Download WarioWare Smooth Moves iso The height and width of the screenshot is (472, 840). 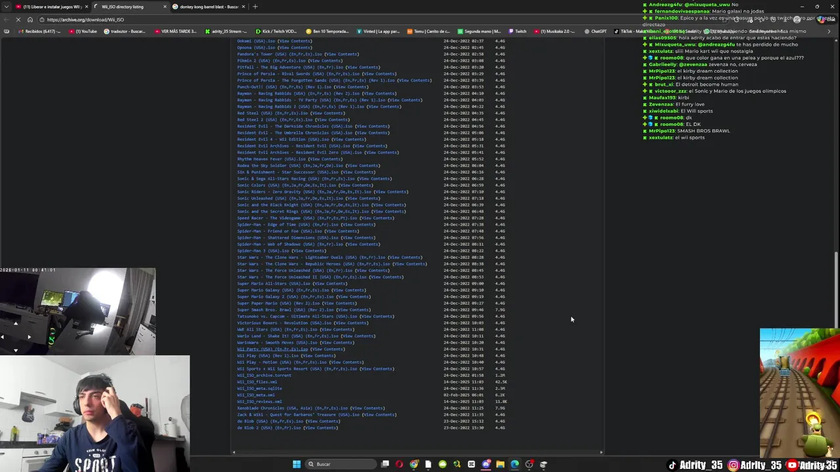coord(278,342)
